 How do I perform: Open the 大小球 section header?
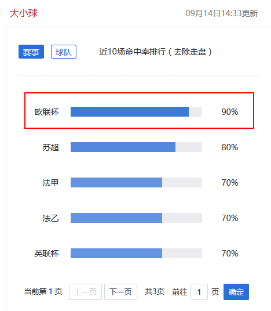pos(24,13)
